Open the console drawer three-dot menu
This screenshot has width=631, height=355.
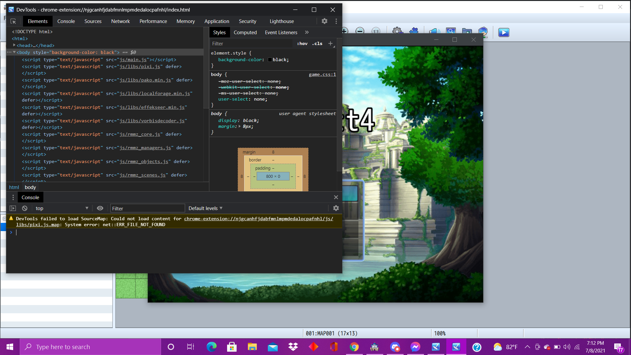pos(13,197)
